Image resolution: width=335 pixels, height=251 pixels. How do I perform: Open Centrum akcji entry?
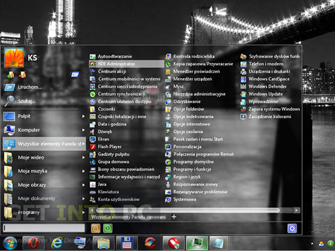coord(108,71)
